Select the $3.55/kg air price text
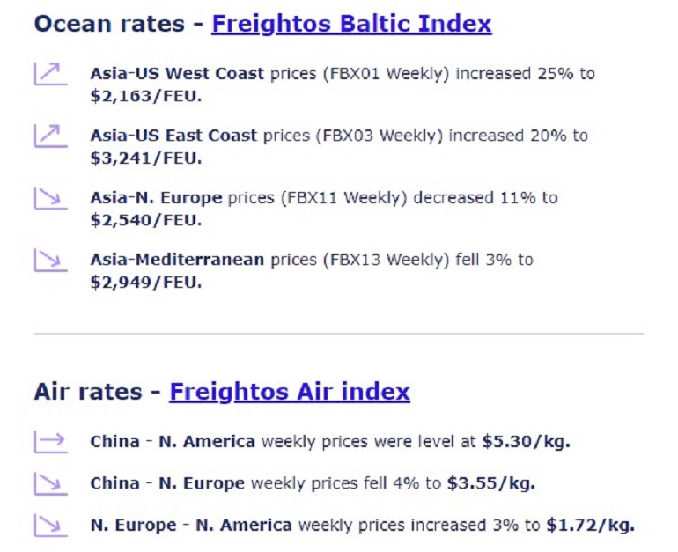The width and height of the screenshot is (678, 552). tap(491, 483)
